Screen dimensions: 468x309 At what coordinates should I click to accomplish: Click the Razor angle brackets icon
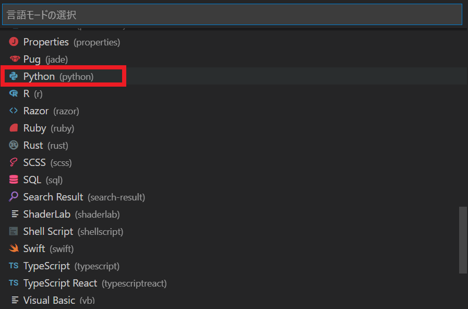point(14,111)
